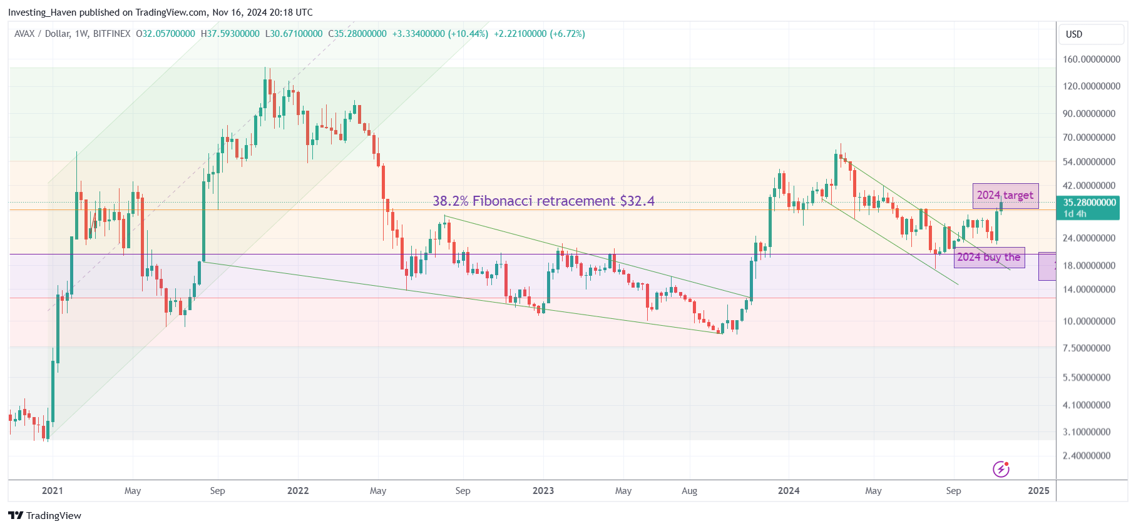Viewport: 1136px width, 529px height.
Task: Click the 14.00000000 price axis label
Action: 1089,290
